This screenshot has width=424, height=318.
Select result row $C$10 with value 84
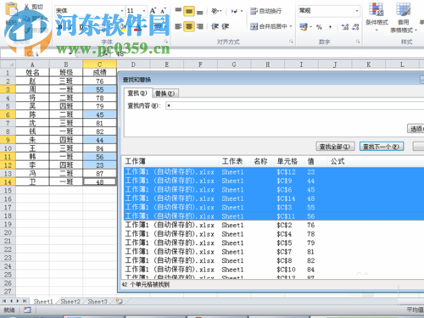(x=274, y=270)
